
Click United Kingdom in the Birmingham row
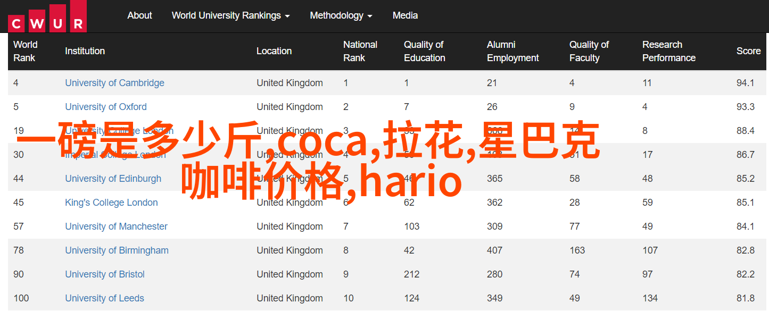[x=290, y=250]
